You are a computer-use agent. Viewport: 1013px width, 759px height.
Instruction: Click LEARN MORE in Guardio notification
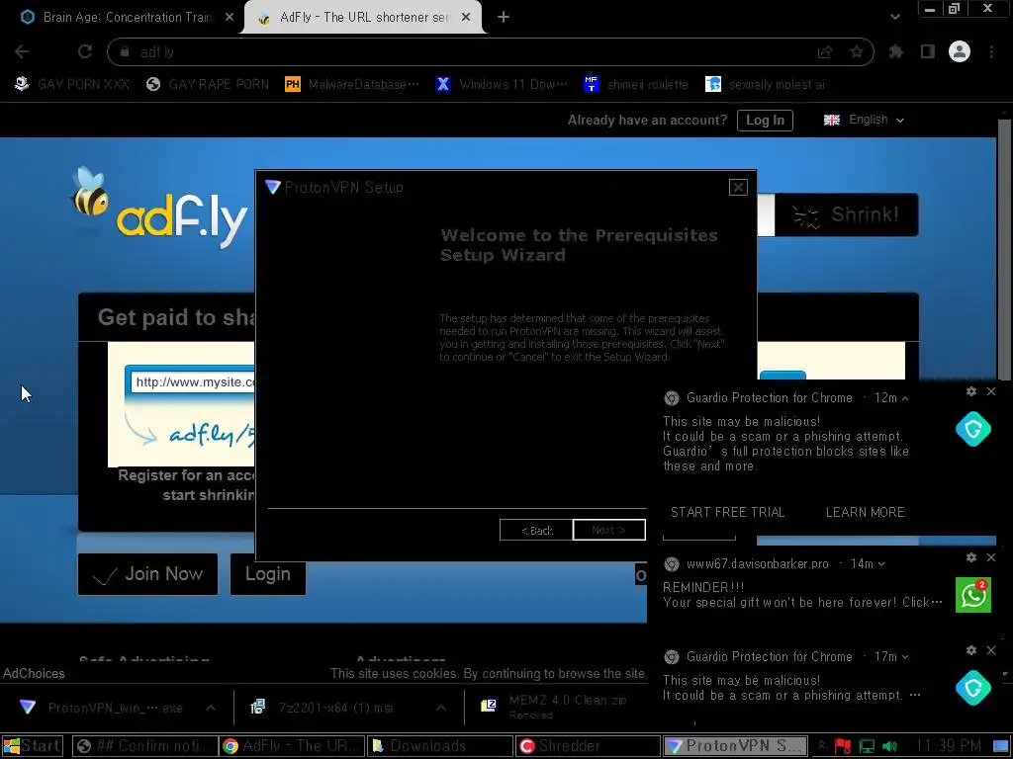coord(865,513)
